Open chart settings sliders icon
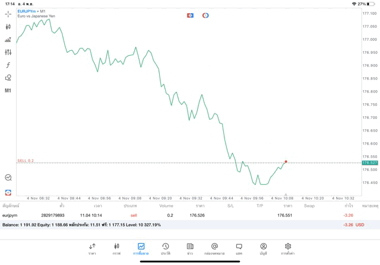The width and height of the screenshot is (380, 265). click(8, 52)
